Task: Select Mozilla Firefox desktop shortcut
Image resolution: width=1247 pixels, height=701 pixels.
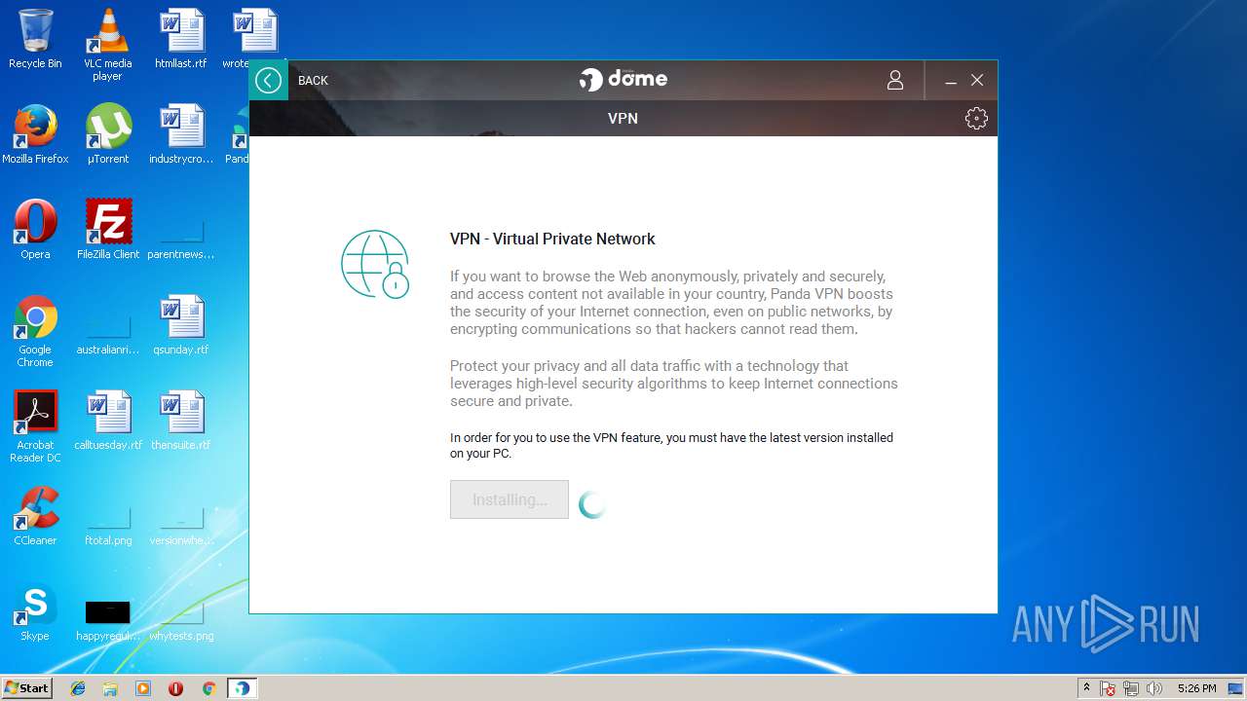Action: point(35,134)
